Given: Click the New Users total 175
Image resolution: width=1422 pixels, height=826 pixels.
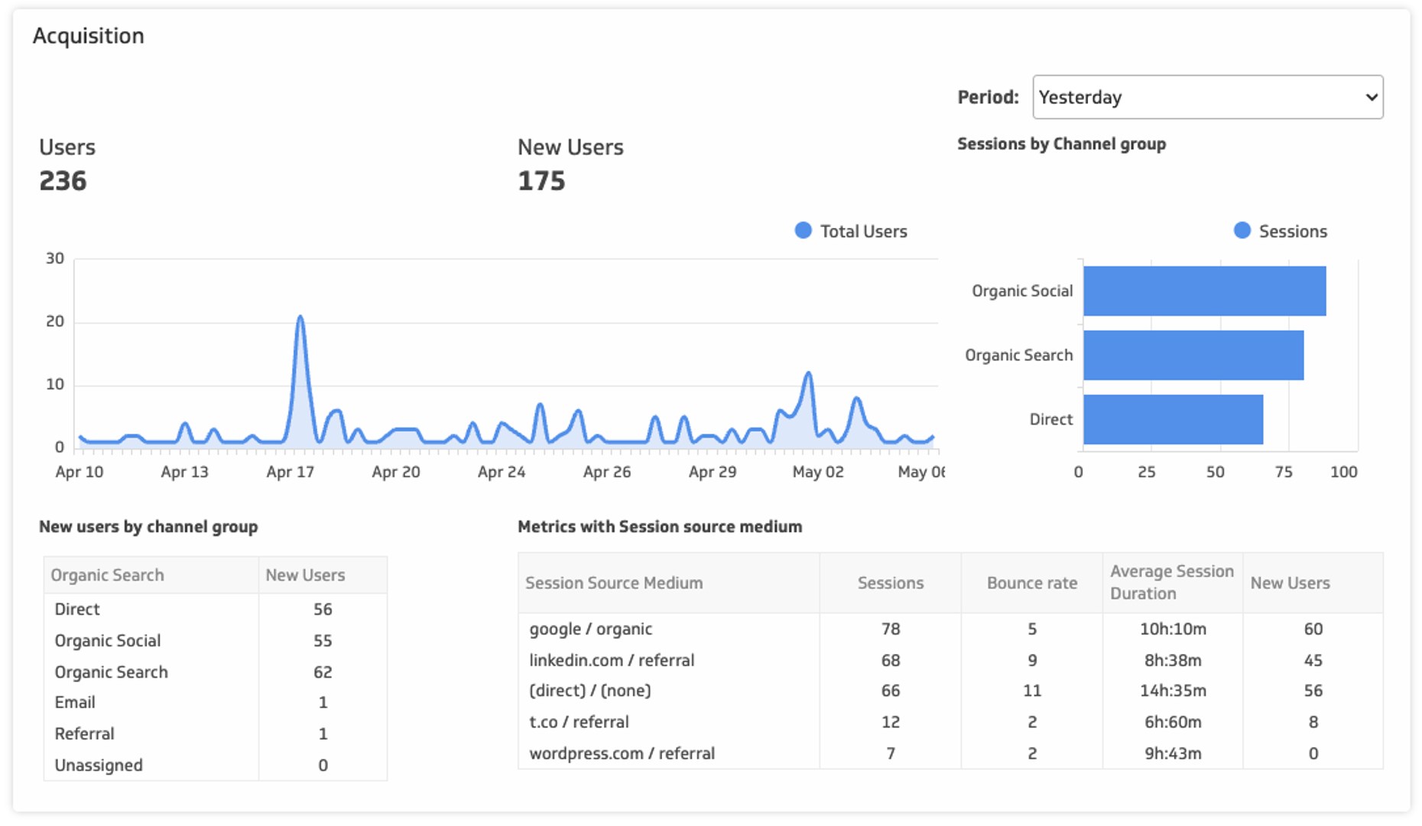Looking at the screenshot, I should [541, 181].
